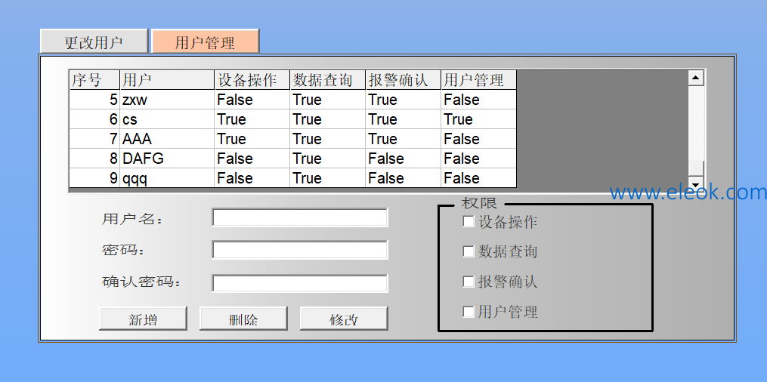Click the user table scrollbar thumb
767x382 pixels.
coord(695,168)
